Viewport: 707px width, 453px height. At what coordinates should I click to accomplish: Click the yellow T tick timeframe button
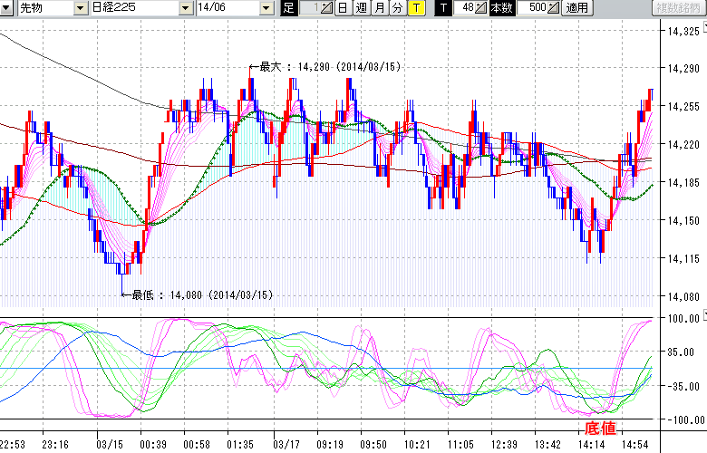tap(415, 8)
